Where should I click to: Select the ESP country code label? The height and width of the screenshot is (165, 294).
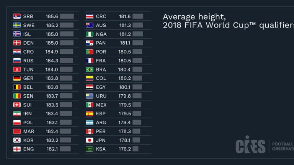pyautogui.click(x=101, y=114)
